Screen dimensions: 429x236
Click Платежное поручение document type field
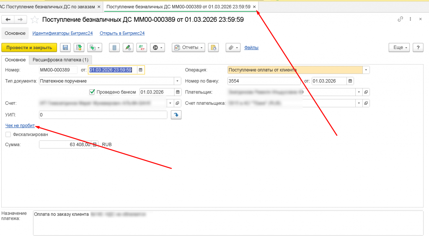pos(106,81)
